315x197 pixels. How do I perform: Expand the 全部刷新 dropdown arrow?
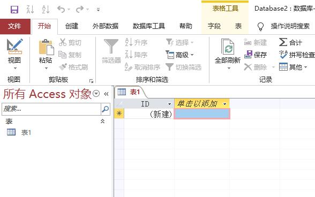point(229,69)
